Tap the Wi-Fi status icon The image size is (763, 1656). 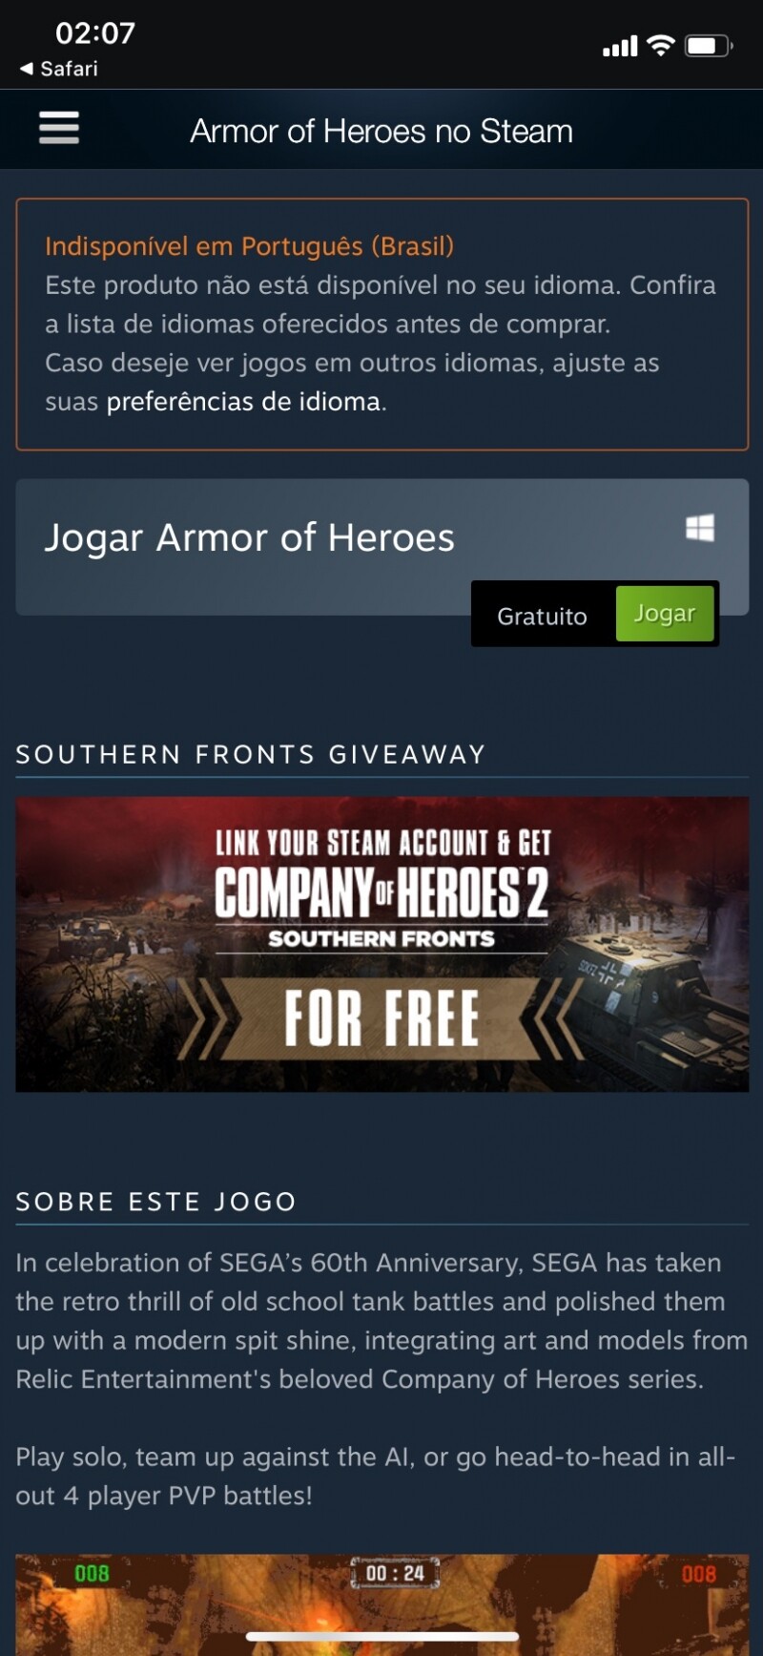click(660, 45)
